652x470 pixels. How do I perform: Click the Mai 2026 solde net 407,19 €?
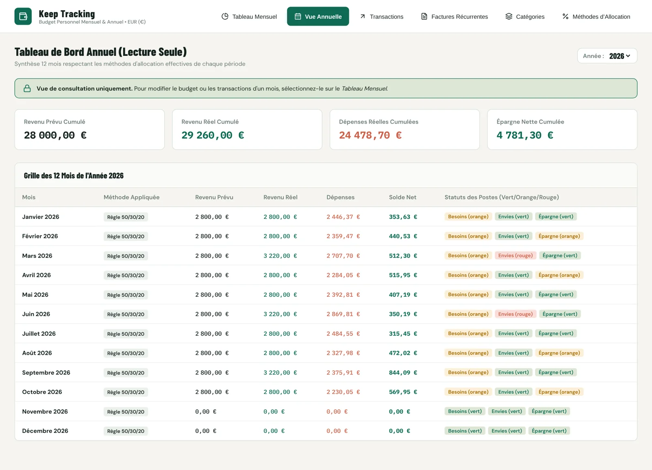tap(403, 295)
